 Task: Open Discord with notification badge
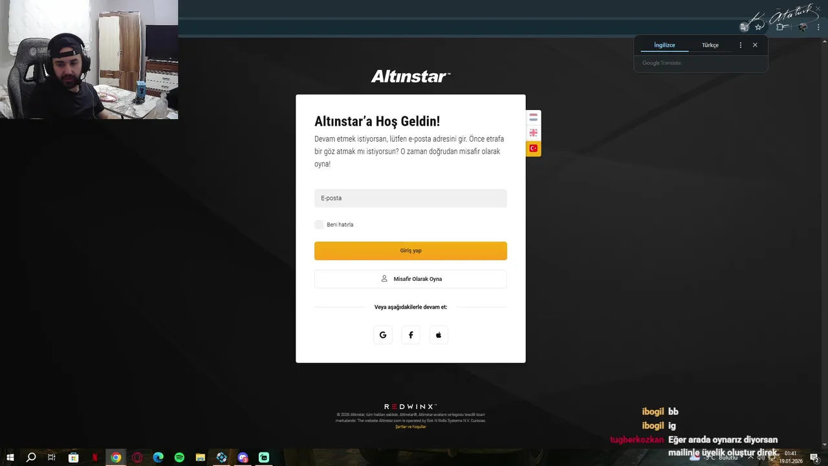[243, 458]
